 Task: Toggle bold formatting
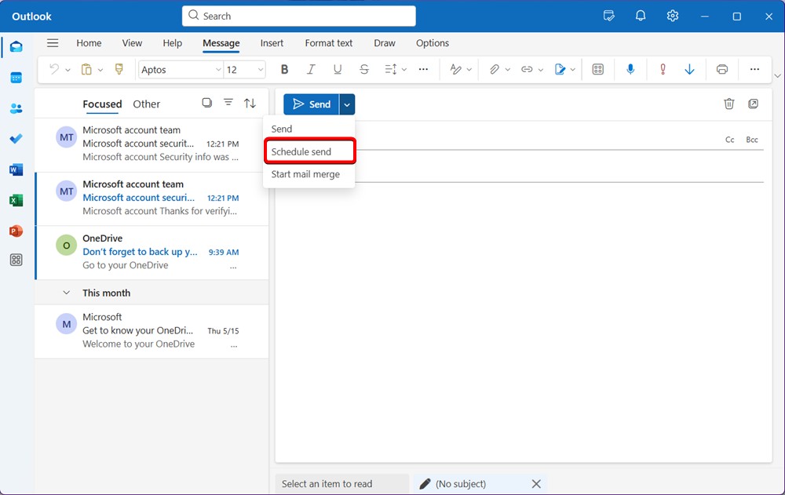point(284,69)
